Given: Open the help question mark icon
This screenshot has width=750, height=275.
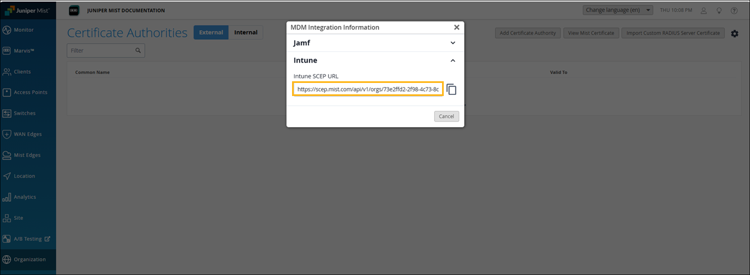Looking at the screenshot, I should tap(734, 10).
